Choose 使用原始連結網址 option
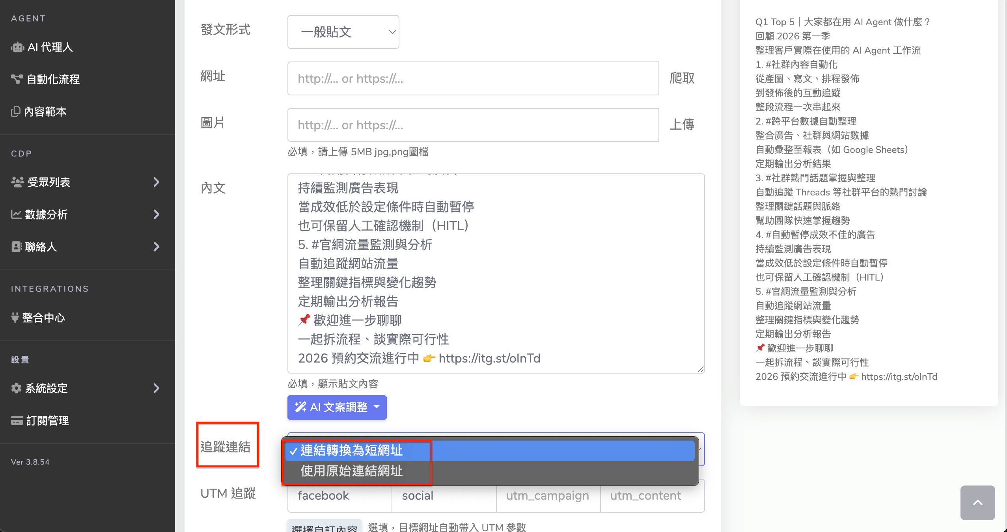Screen dimensions: 1007x532 (x=351, y=471)
